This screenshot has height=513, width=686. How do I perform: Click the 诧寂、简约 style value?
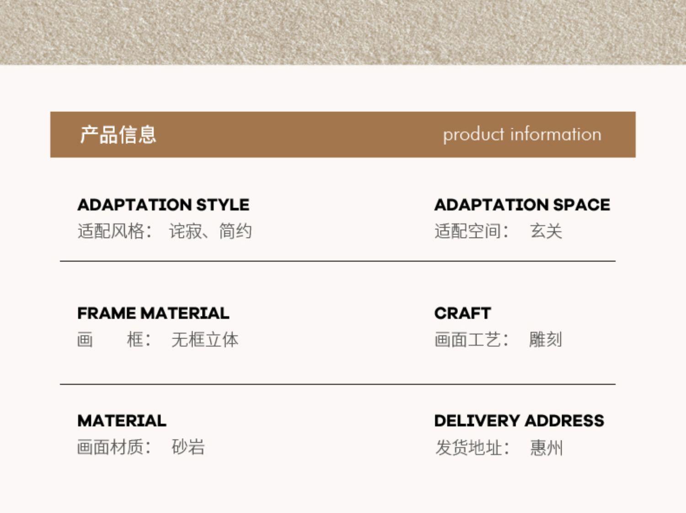point(210,231)
